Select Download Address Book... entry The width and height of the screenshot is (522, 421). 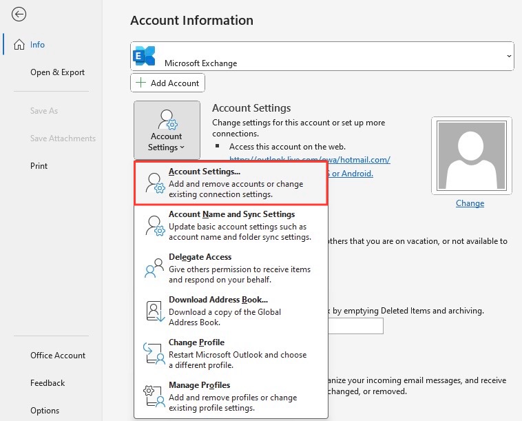click(231, 311)
